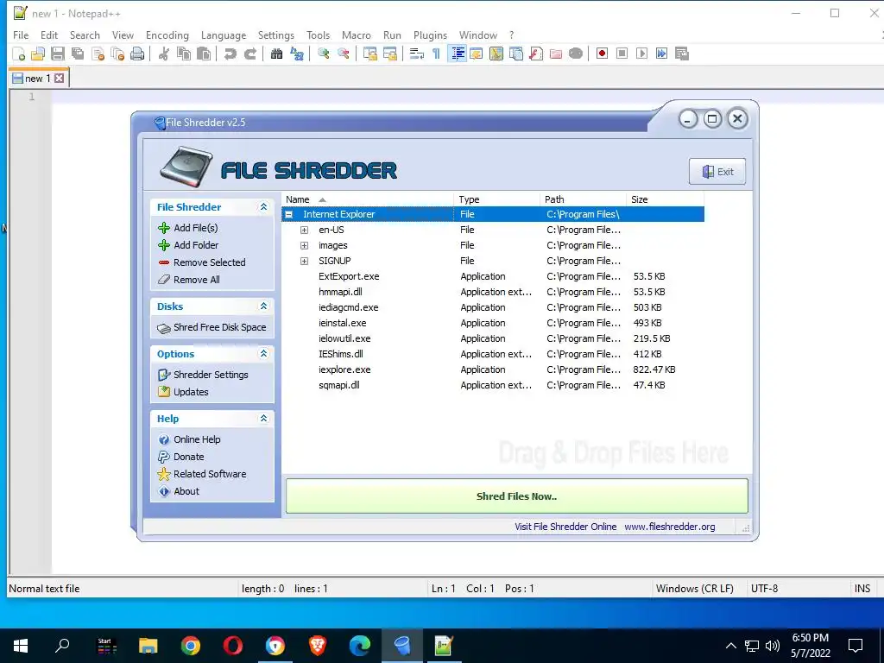Viewport: 884px width, 663px height.
Task: Click Redo arrow in Notepad++ toolbar
Action: tap(250, 54)
